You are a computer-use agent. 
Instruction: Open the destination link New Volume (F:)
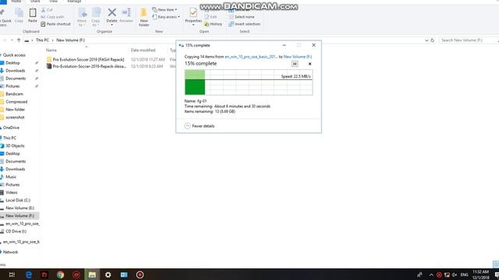(x=298, y=57)
